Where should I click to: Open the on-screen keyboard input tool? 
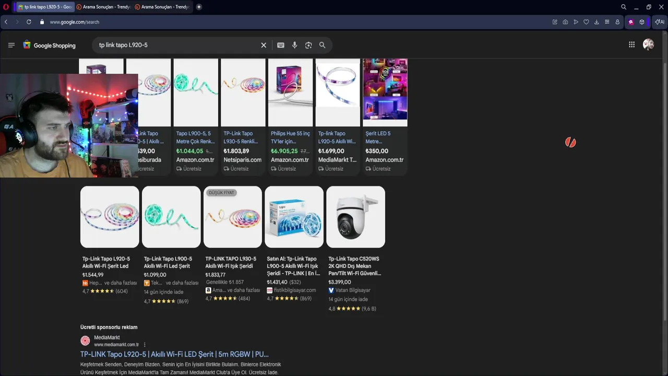(281, 45)
